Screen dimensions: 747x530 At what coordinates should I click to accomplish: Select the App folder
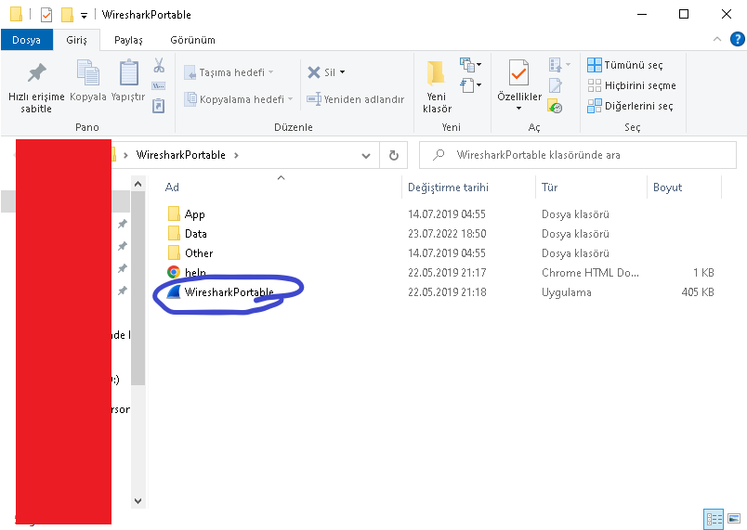point(195,214)
